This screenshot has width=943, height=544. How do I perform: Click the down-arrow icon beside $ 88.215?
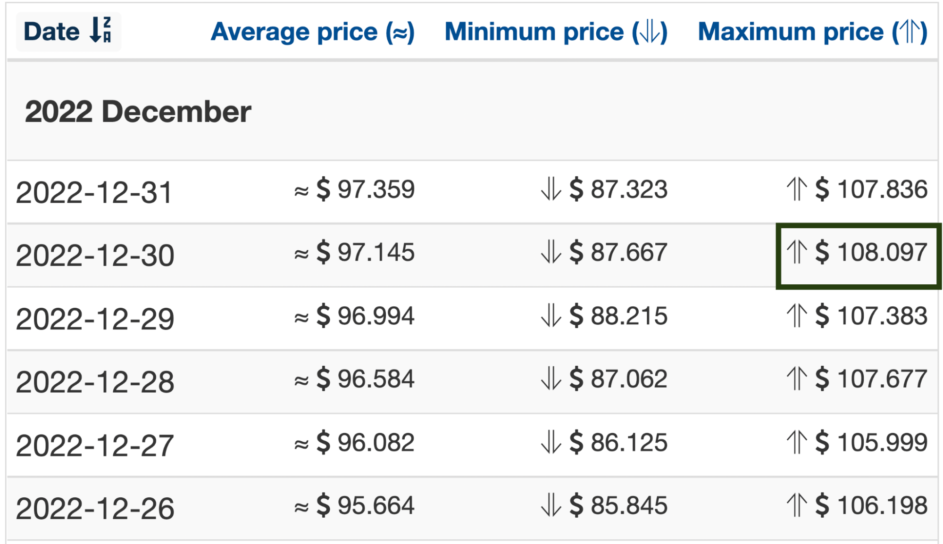[x=551, y=315]
